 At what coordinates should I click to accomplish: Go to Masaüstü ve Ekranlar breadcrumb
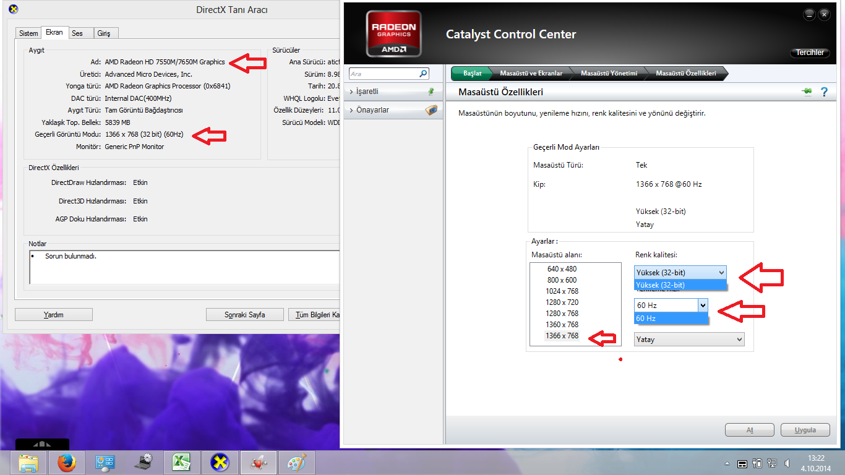click(531, 73)
